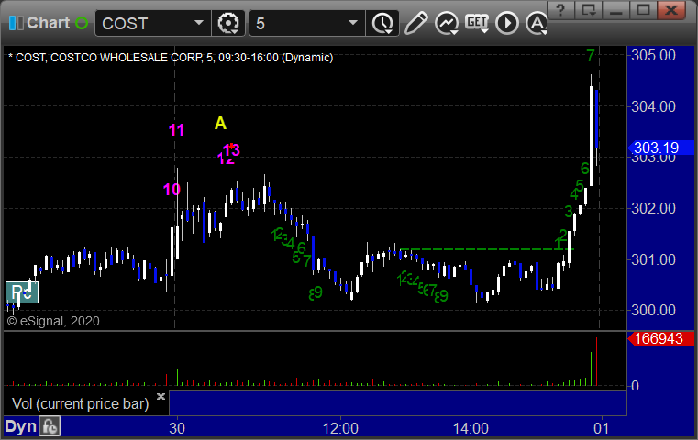The image size is (698, 440).
Task: Click the 01 date label on time axis
Action: pos(601,428)
